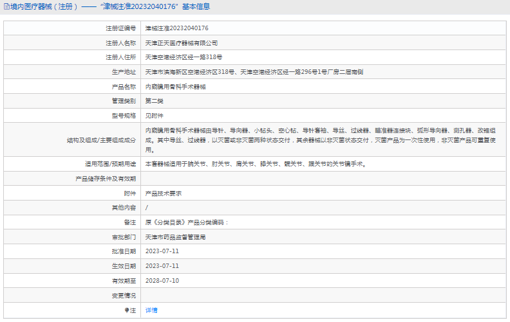The width and height of the screenshot is (510, 322).
Task: Click the 其他内容 slash value
Action: [x=146, y=208]
